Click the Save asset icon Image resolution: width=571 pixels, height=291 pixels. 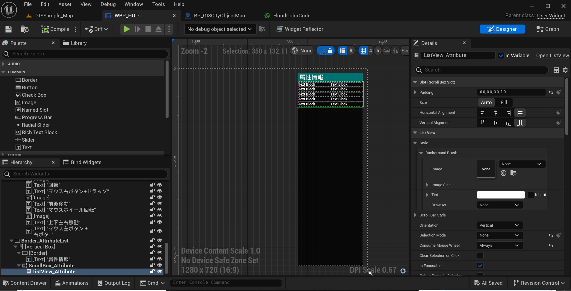(x=8, y=29)
